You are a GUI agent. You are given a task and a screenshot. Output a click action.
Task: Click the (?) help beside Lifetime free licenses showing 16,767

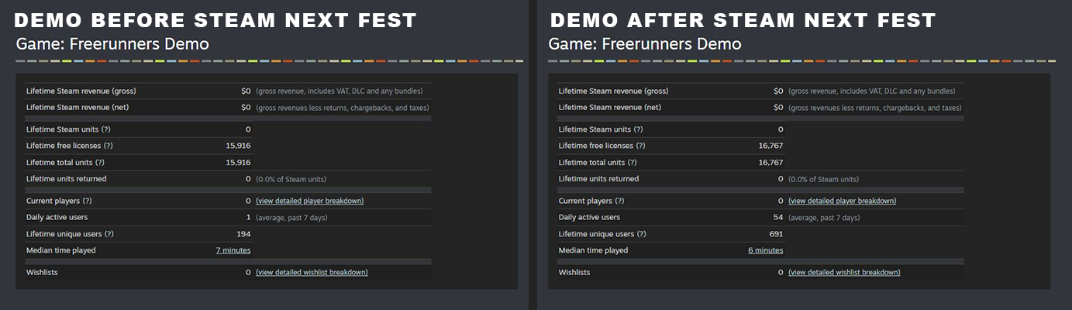coord(641,146)
